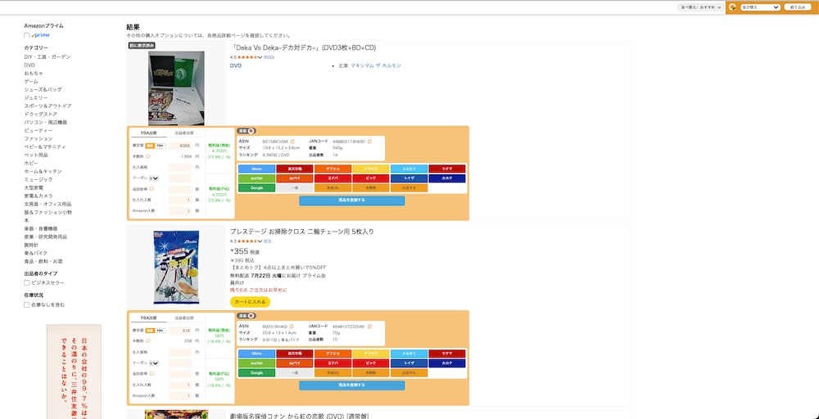Click Amazon入数 input in Deka Vs Deka panel
Screen dimensions: 819x419
(x=180, y=211)
